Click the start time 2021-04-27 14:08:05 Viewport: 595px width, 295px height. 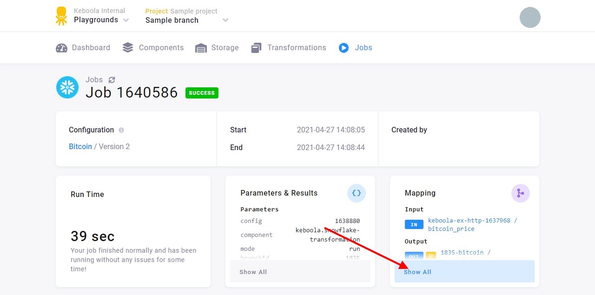pyautogui.click(x=331, y=130)
